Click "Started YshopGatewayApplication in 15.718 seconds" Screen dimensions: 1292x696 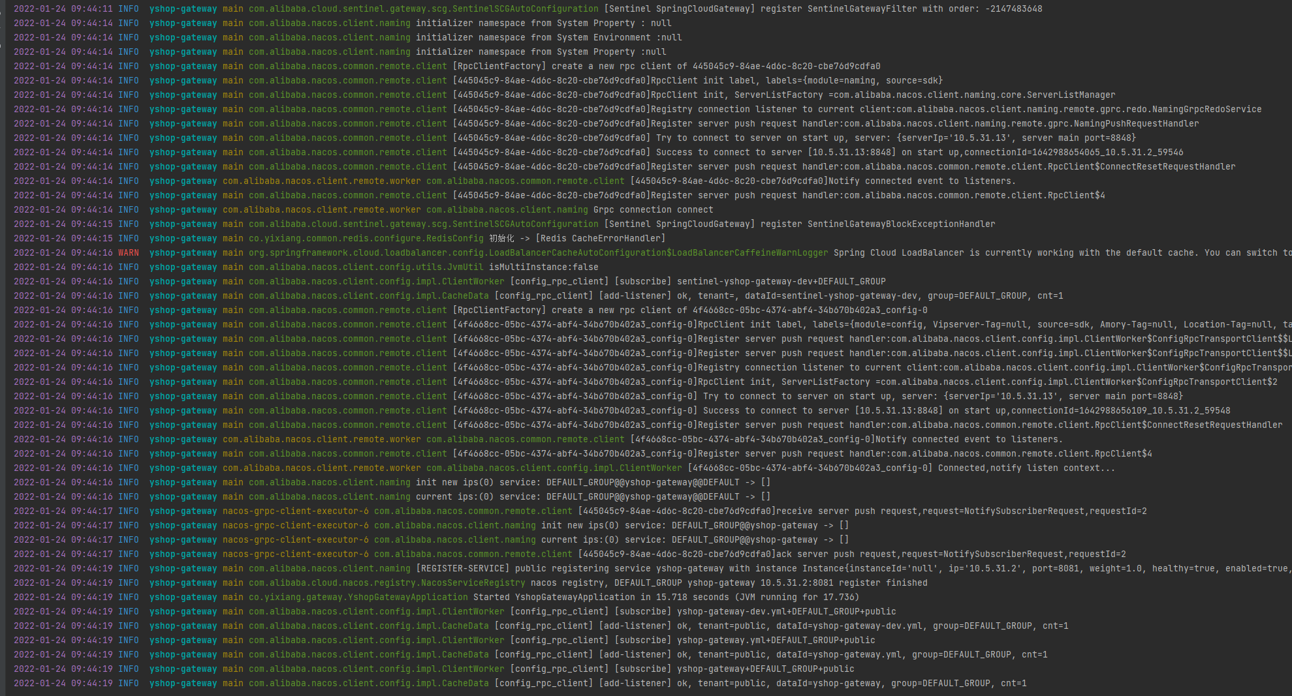pos(601,597)
